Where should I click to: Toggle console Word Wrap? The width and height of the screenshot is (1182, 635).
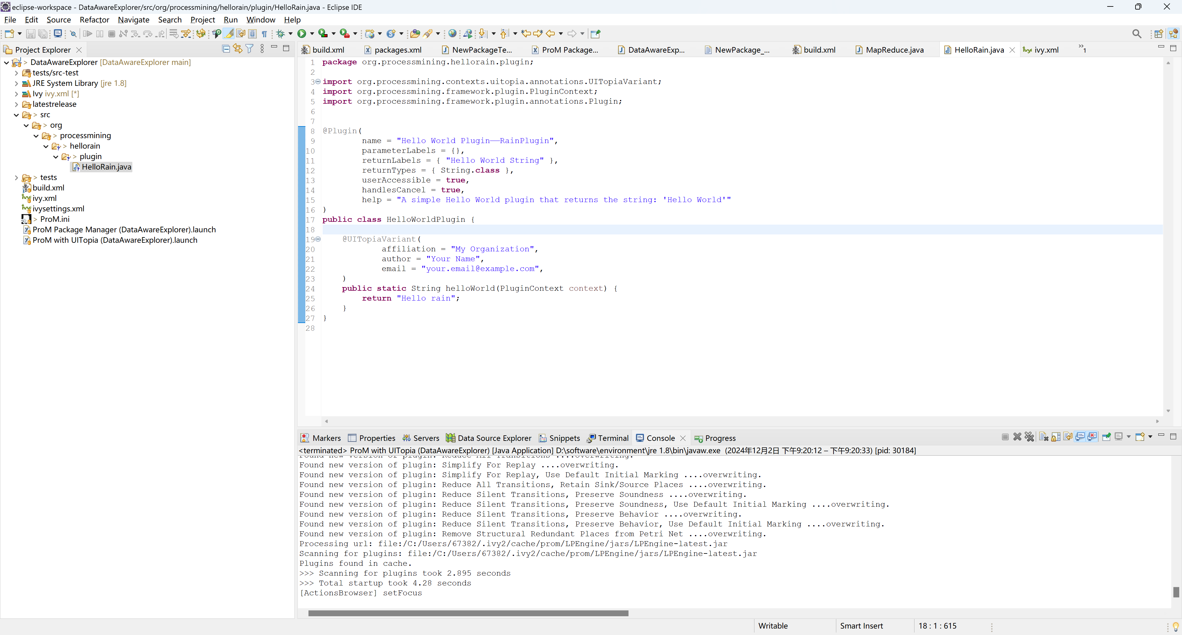[x=1068, y=437]
